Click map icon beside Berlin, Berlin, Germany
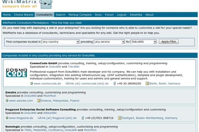 147,83
